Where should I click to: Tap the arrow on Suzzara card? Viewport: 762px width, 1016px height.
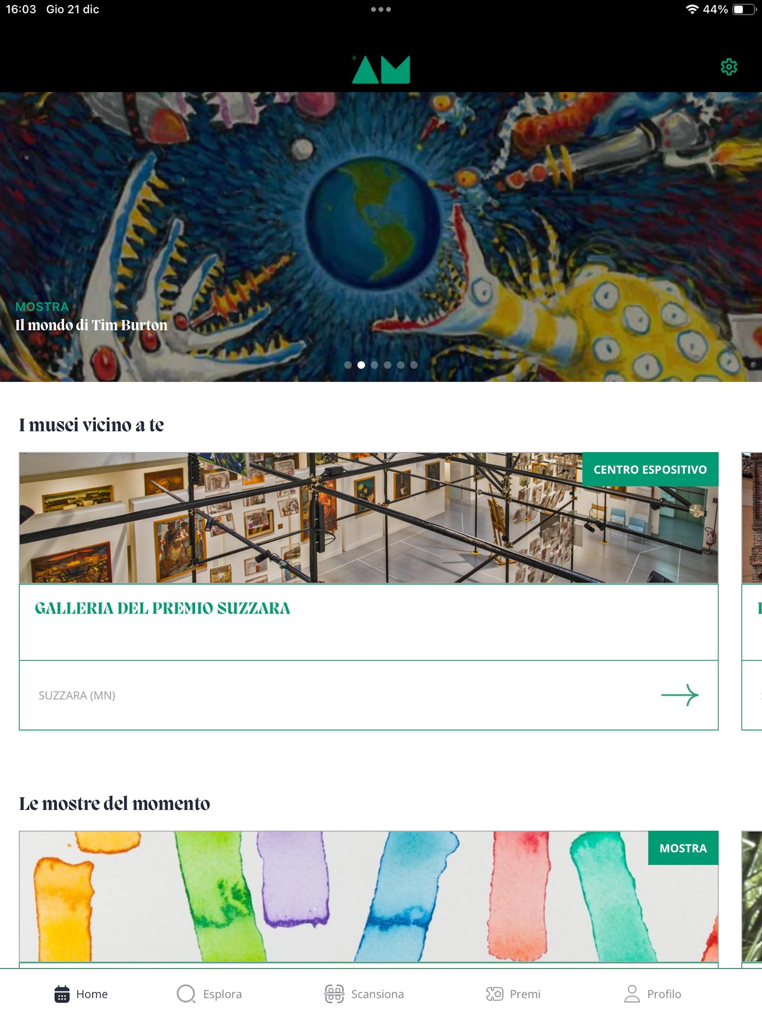679,695
